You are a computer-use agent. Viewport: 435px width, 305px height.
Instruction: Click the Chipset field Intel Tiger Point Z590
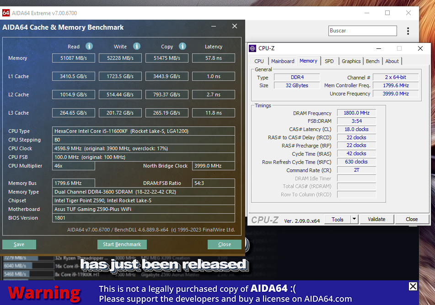coord(144,200)
